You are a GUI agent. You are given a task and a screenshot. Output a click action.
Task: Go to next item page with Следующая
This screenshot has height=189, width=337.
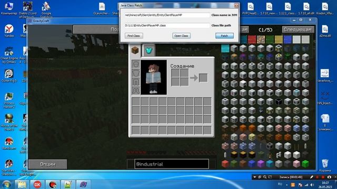(x=298, y=29)
